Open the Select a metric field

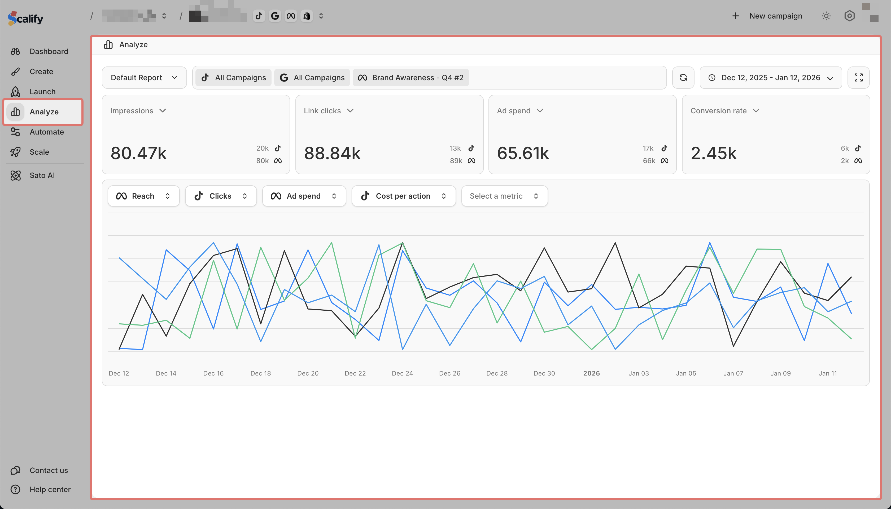tap(504, 196)
